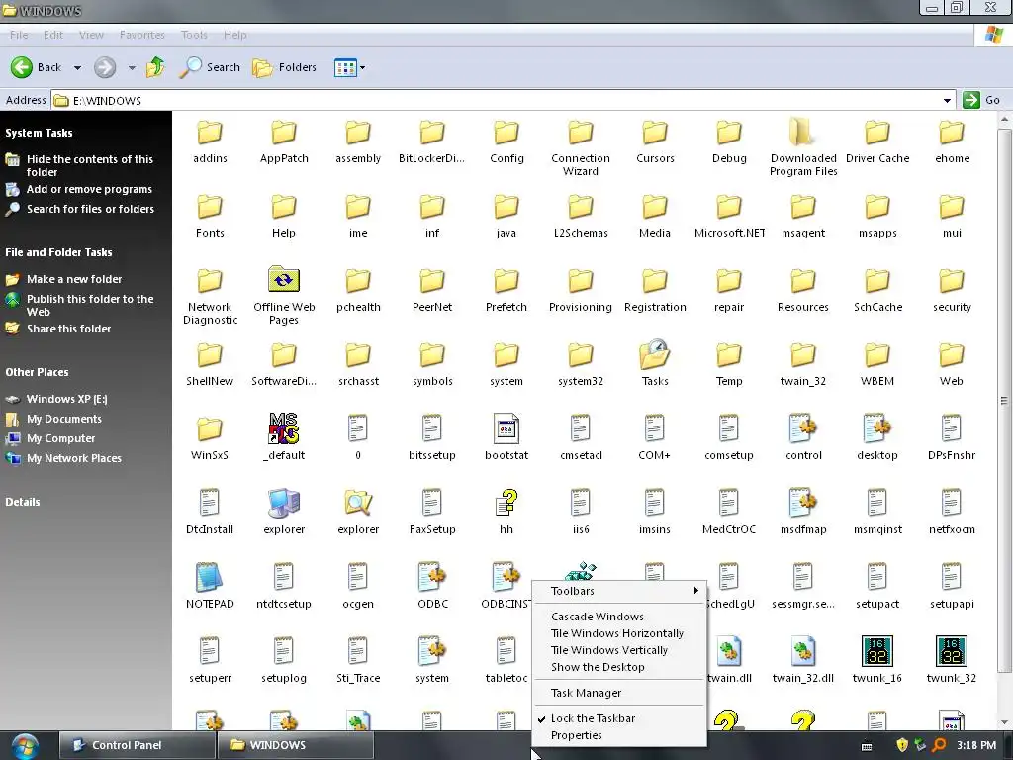Select the FaxSetup text file icon
The image size is (1013, 760).
[x=432, y=503]
